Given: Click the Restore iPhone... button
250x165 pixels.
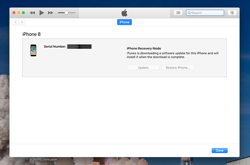Looking at the screenshot, I should coord(178,68).
